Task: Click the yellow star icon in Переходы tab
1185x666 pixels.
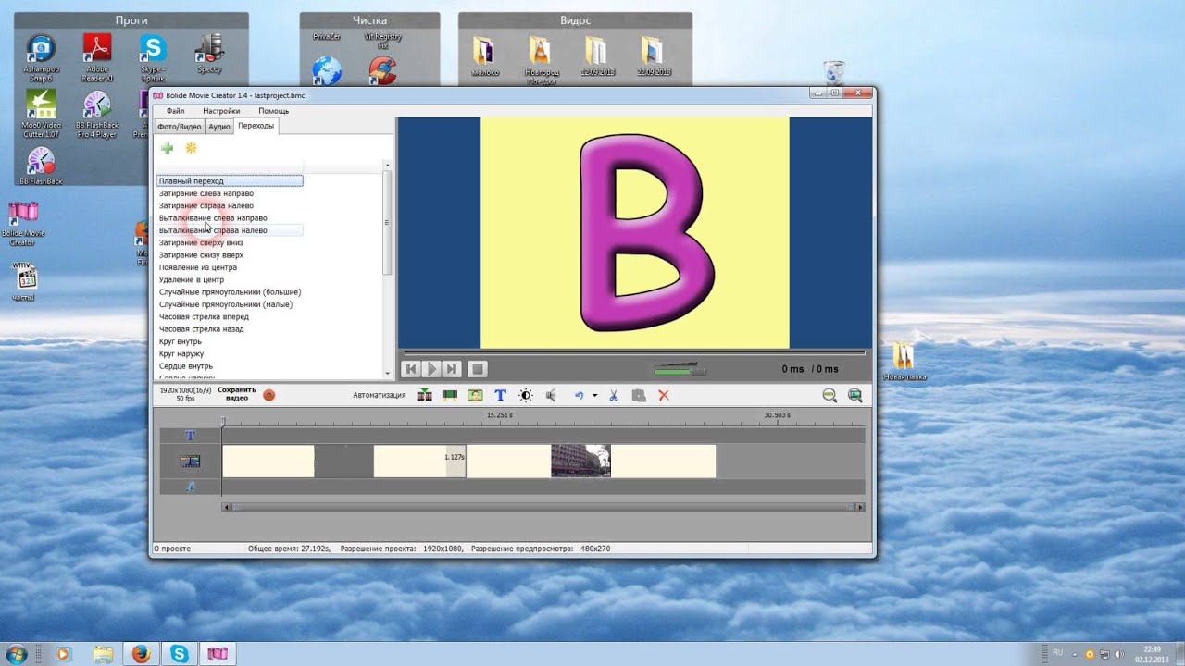Action: tap(191, 148)
